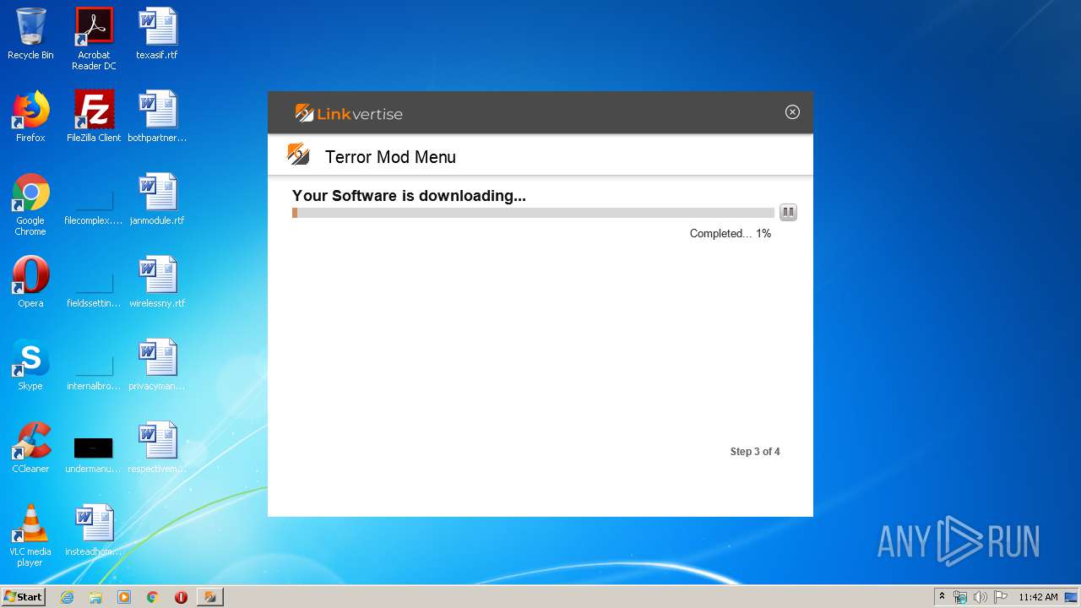Click the Linkvertise logo in the header
The image size is (1081, 608).
click(x=349, y=113)
